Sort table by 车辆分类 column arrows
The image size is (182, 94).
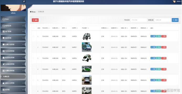tap(59, 28)
